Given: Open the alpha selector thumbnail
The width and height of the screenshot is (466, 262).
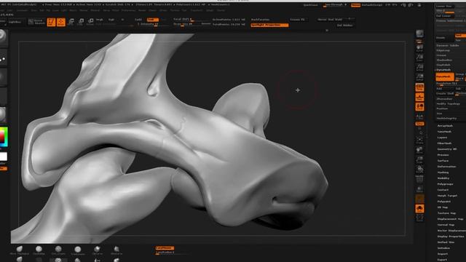Looking at the screenshot, I should point(3,77).
